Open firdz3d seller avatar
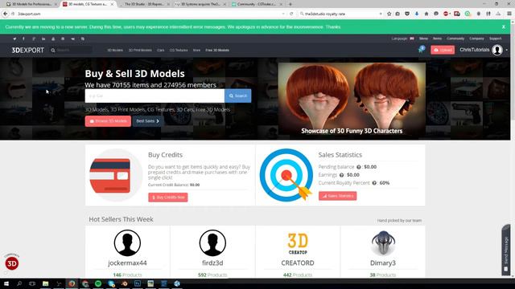515x289 pixels. coord(212,242)
